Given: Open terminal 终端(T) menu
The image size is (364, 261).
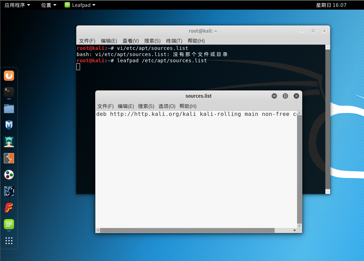Looking at the screenshot, I should [x=174, y=41].
